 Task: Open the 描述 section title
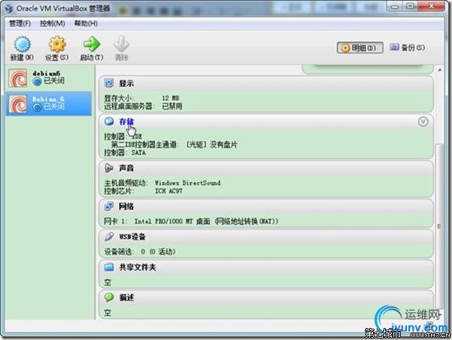tap(126, 298)
